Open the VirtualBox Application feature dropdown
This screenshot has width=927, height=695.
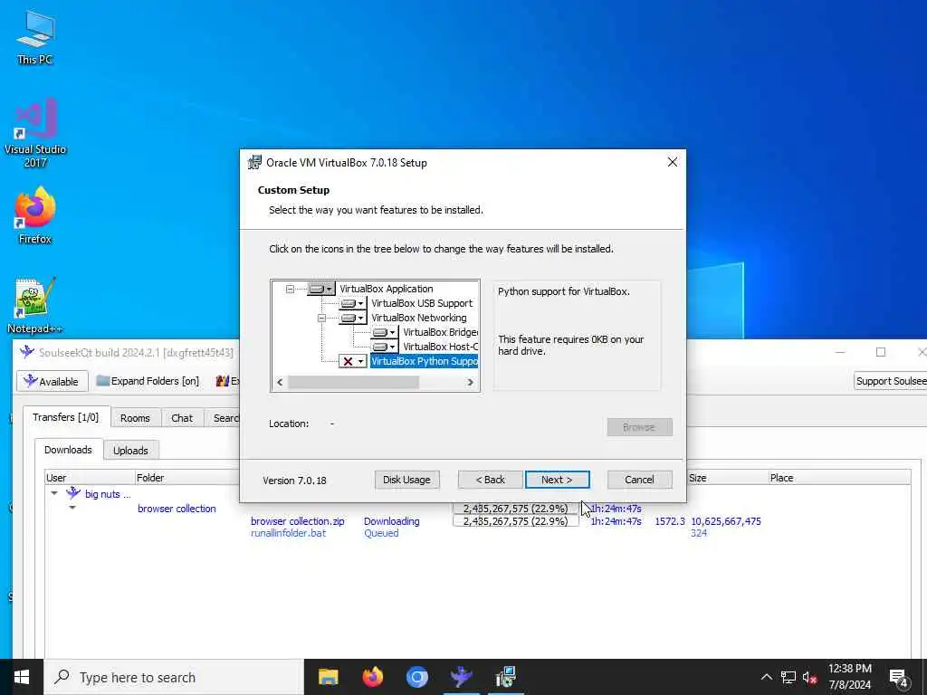(x=321, y=289)
